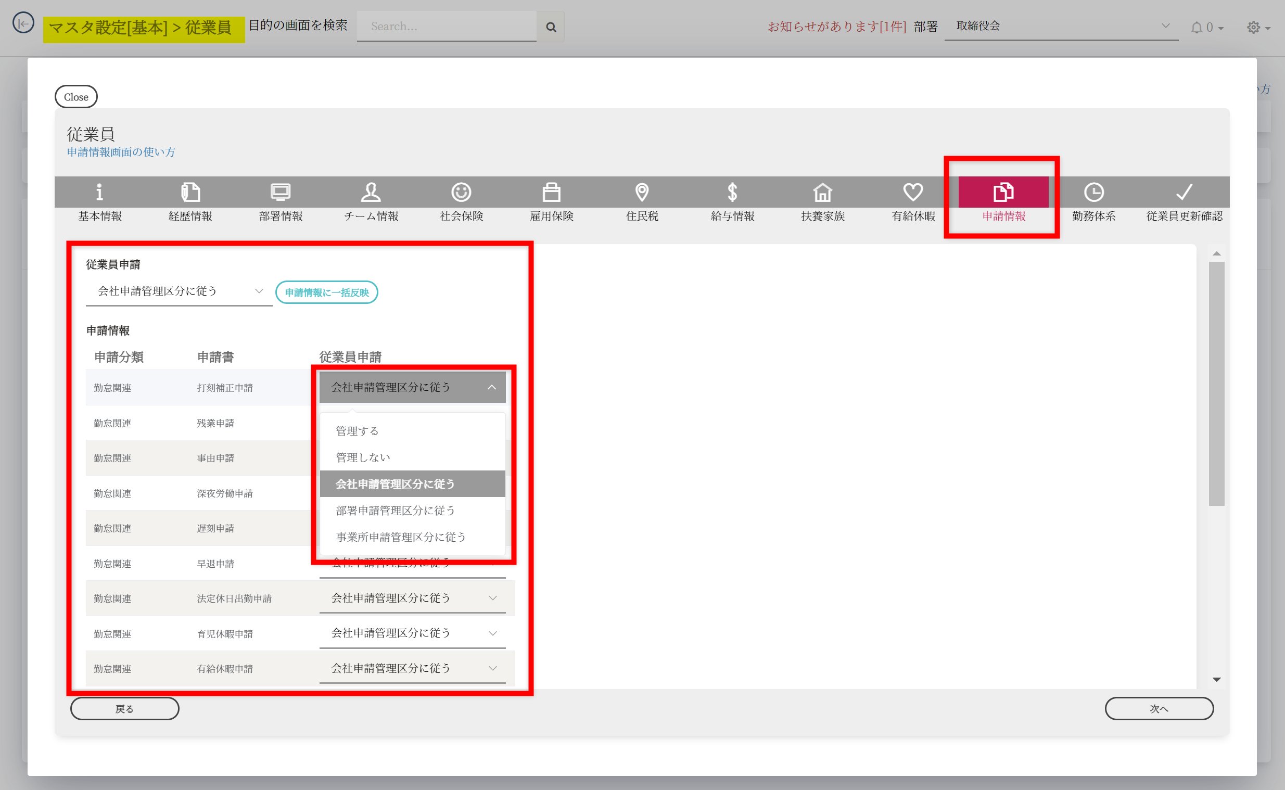
Task: Click the 申請分類 column header
Action: (x=119, y=358)
